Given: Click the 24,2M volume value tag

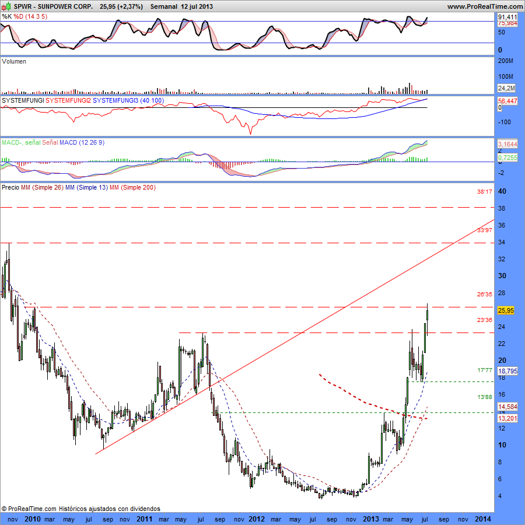Looking at the screenshot, I should [506, 88].
